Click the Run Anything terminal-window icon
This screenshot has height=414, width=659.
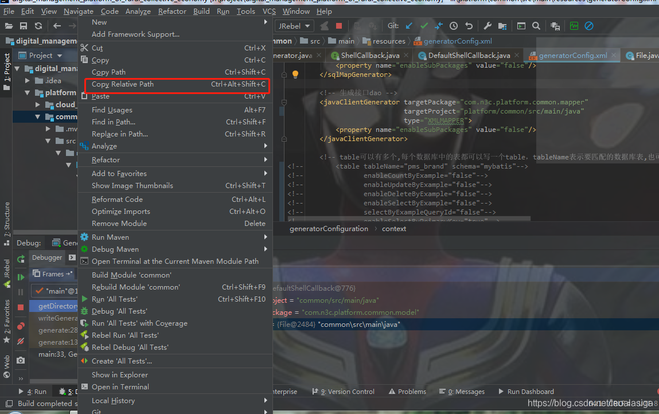[521, 26]
